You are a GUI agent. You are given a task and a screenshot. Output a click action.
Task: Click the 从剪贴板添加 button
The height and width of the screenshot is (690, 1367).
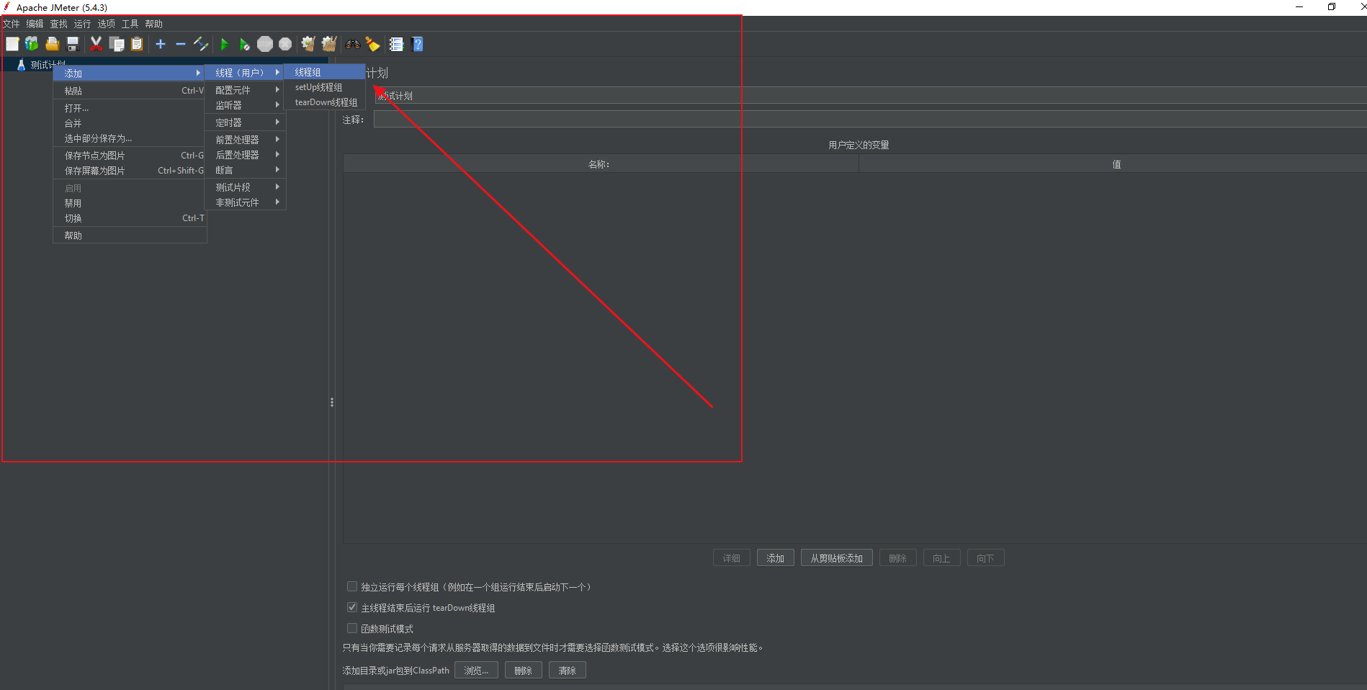(837, 558)
